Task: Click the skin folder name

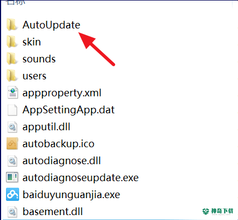Action: point(32,42)
